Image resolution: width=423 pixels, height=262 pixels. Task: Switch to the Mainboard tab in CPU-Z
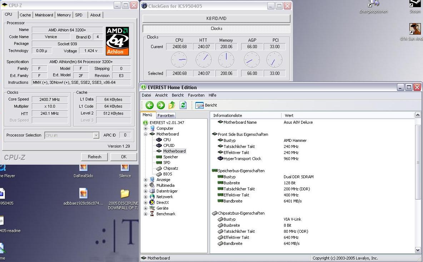(x=44, y=15)
